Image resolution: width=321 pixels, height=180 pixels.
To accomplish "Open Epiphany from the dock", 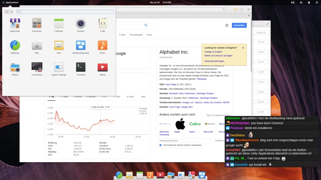I will point(119,175).
